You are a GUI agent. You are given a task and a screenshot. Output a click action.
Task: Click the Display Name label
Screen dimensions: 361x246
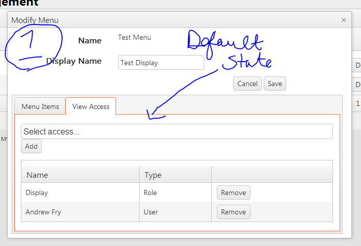(x=74, y=61)
